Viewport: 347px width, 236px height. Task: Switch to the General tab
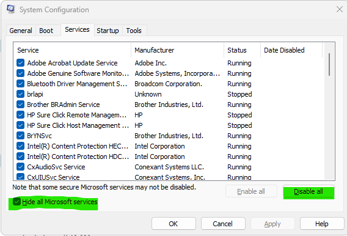[x=21, y=31]
